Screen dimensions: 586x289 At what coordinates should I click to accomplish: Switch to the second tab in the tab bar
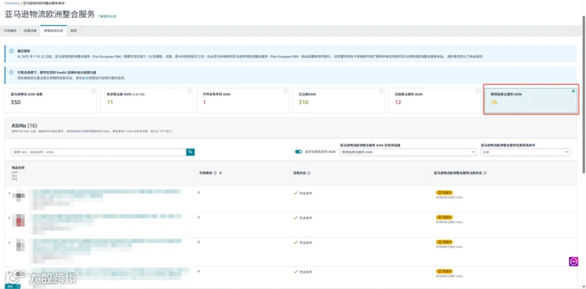point(30,31)
